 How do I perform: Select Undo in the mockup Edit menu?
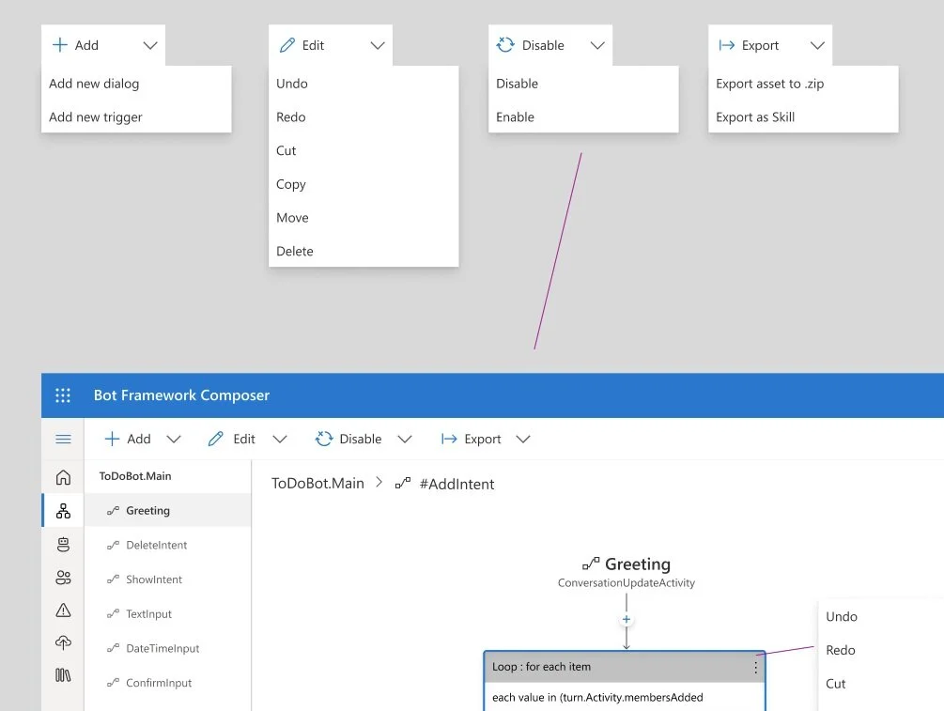[364, 84]
